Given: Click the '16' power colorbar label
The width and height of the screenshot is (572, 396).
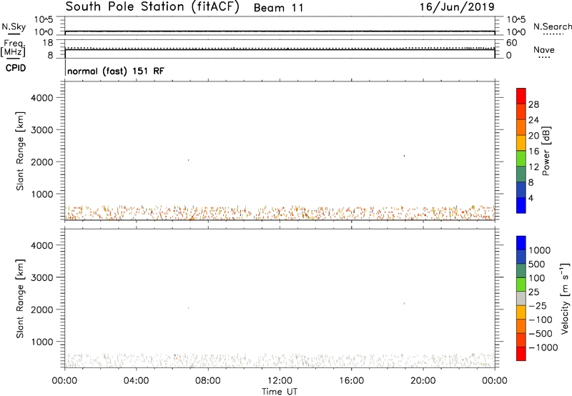Looking at the screenshot, I should [533, 152].
